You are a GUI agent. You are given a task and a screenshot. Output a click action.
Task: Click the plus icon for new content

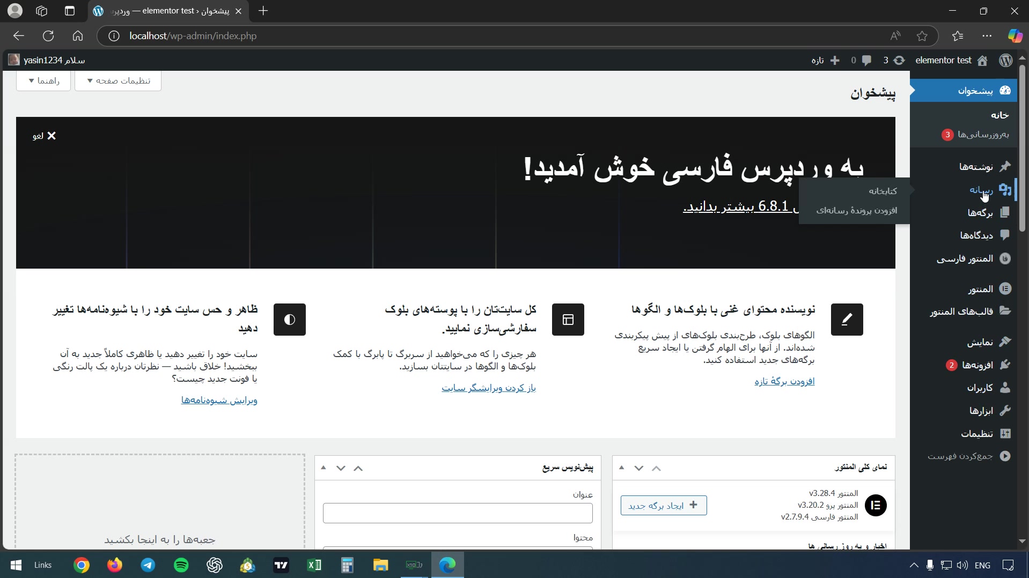pyautogui.click(x=835, y=61)
